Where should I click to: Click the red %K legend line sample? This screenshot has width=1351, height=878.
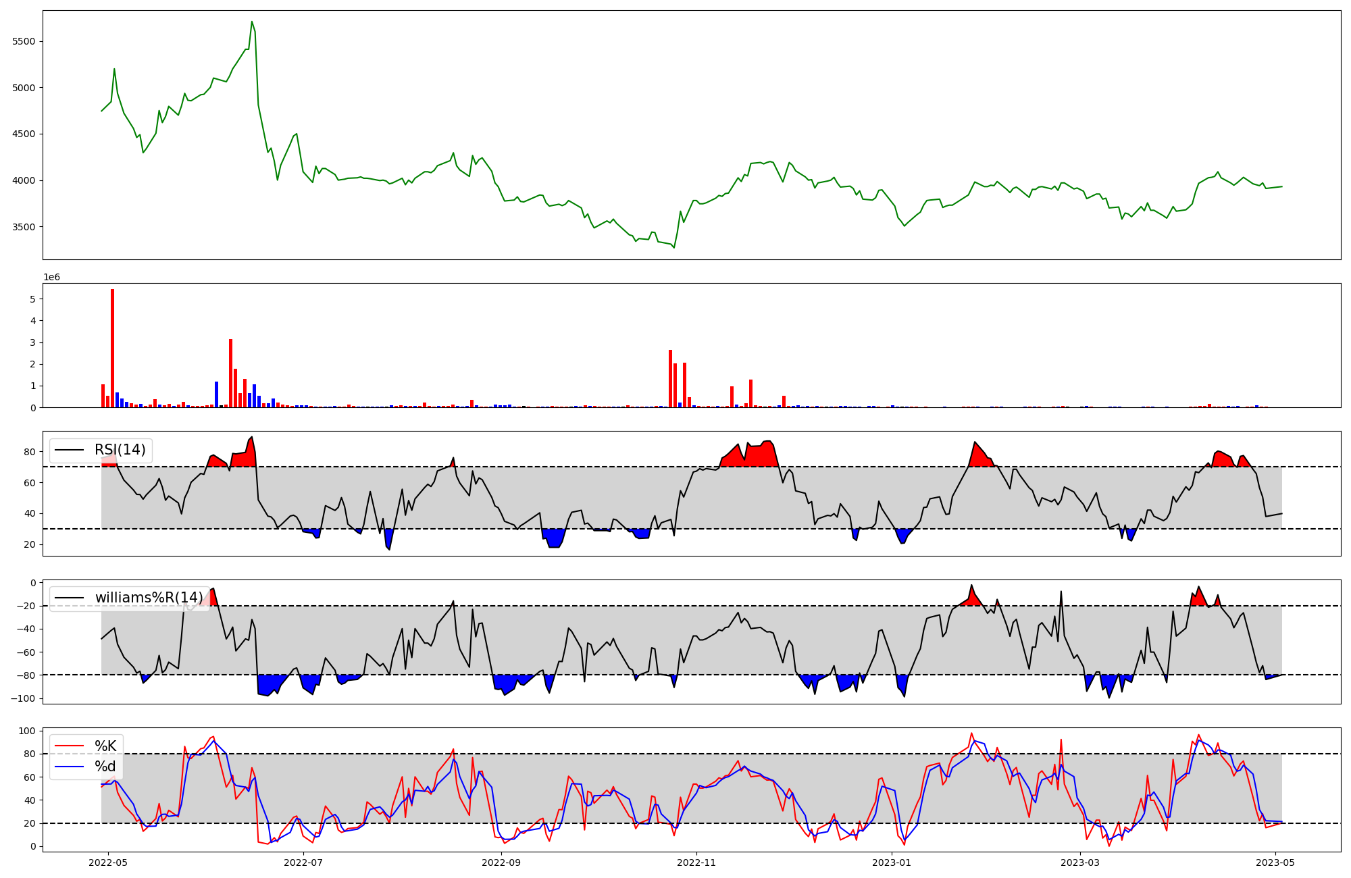point(69,746)
